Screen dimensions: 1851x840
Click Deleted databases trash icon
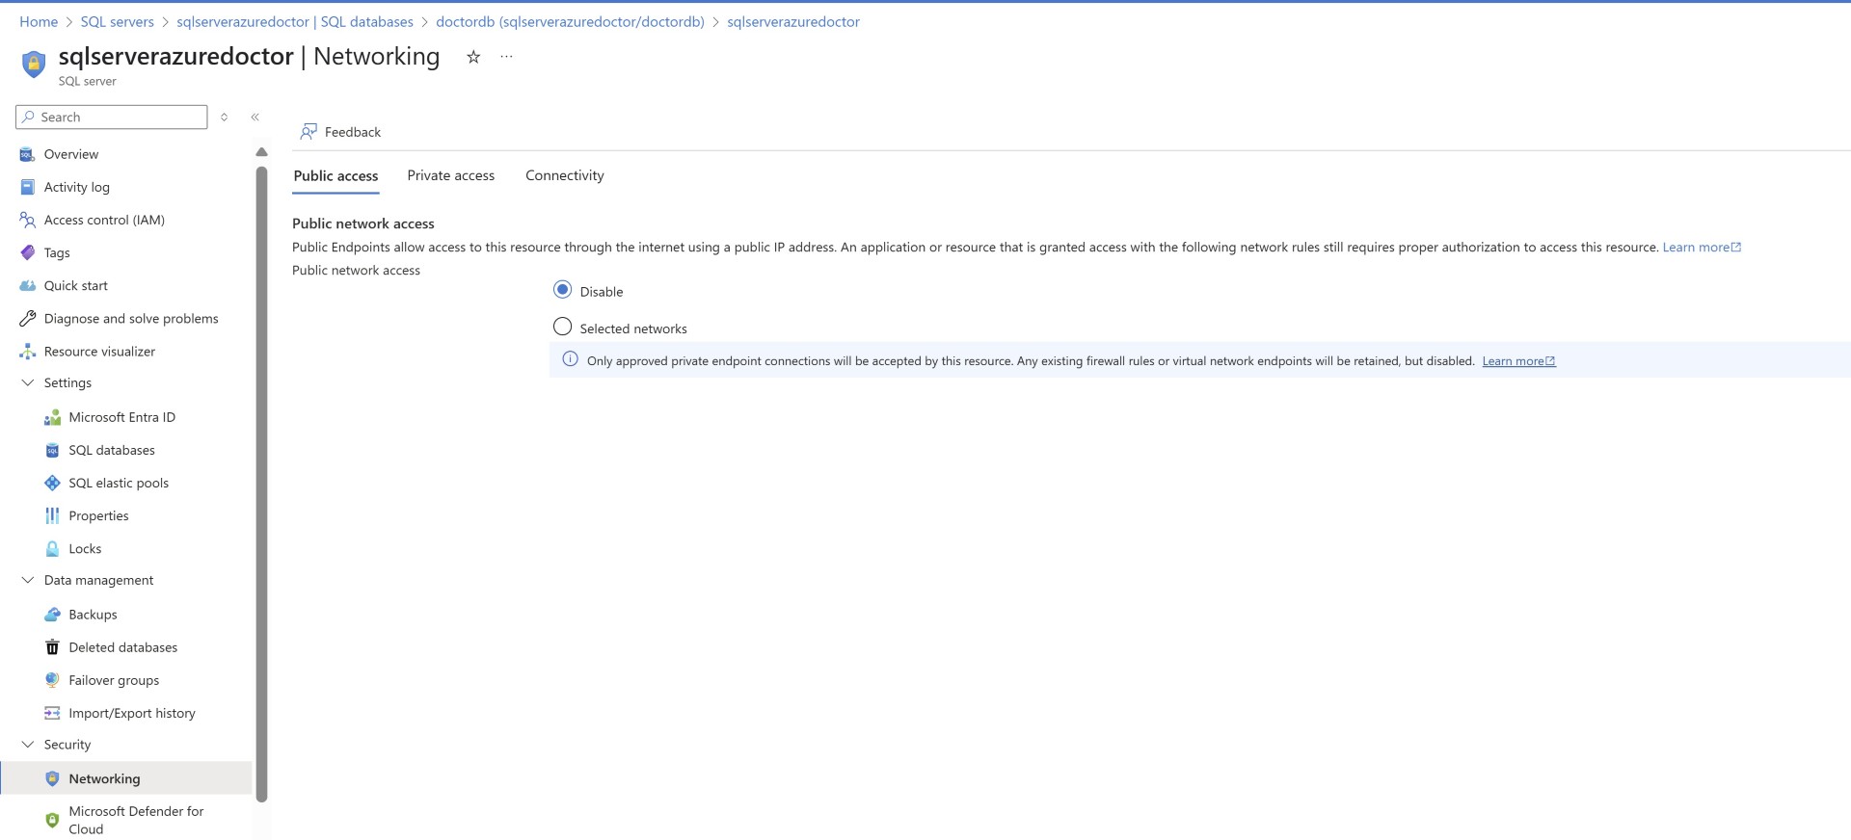(52, 647)
